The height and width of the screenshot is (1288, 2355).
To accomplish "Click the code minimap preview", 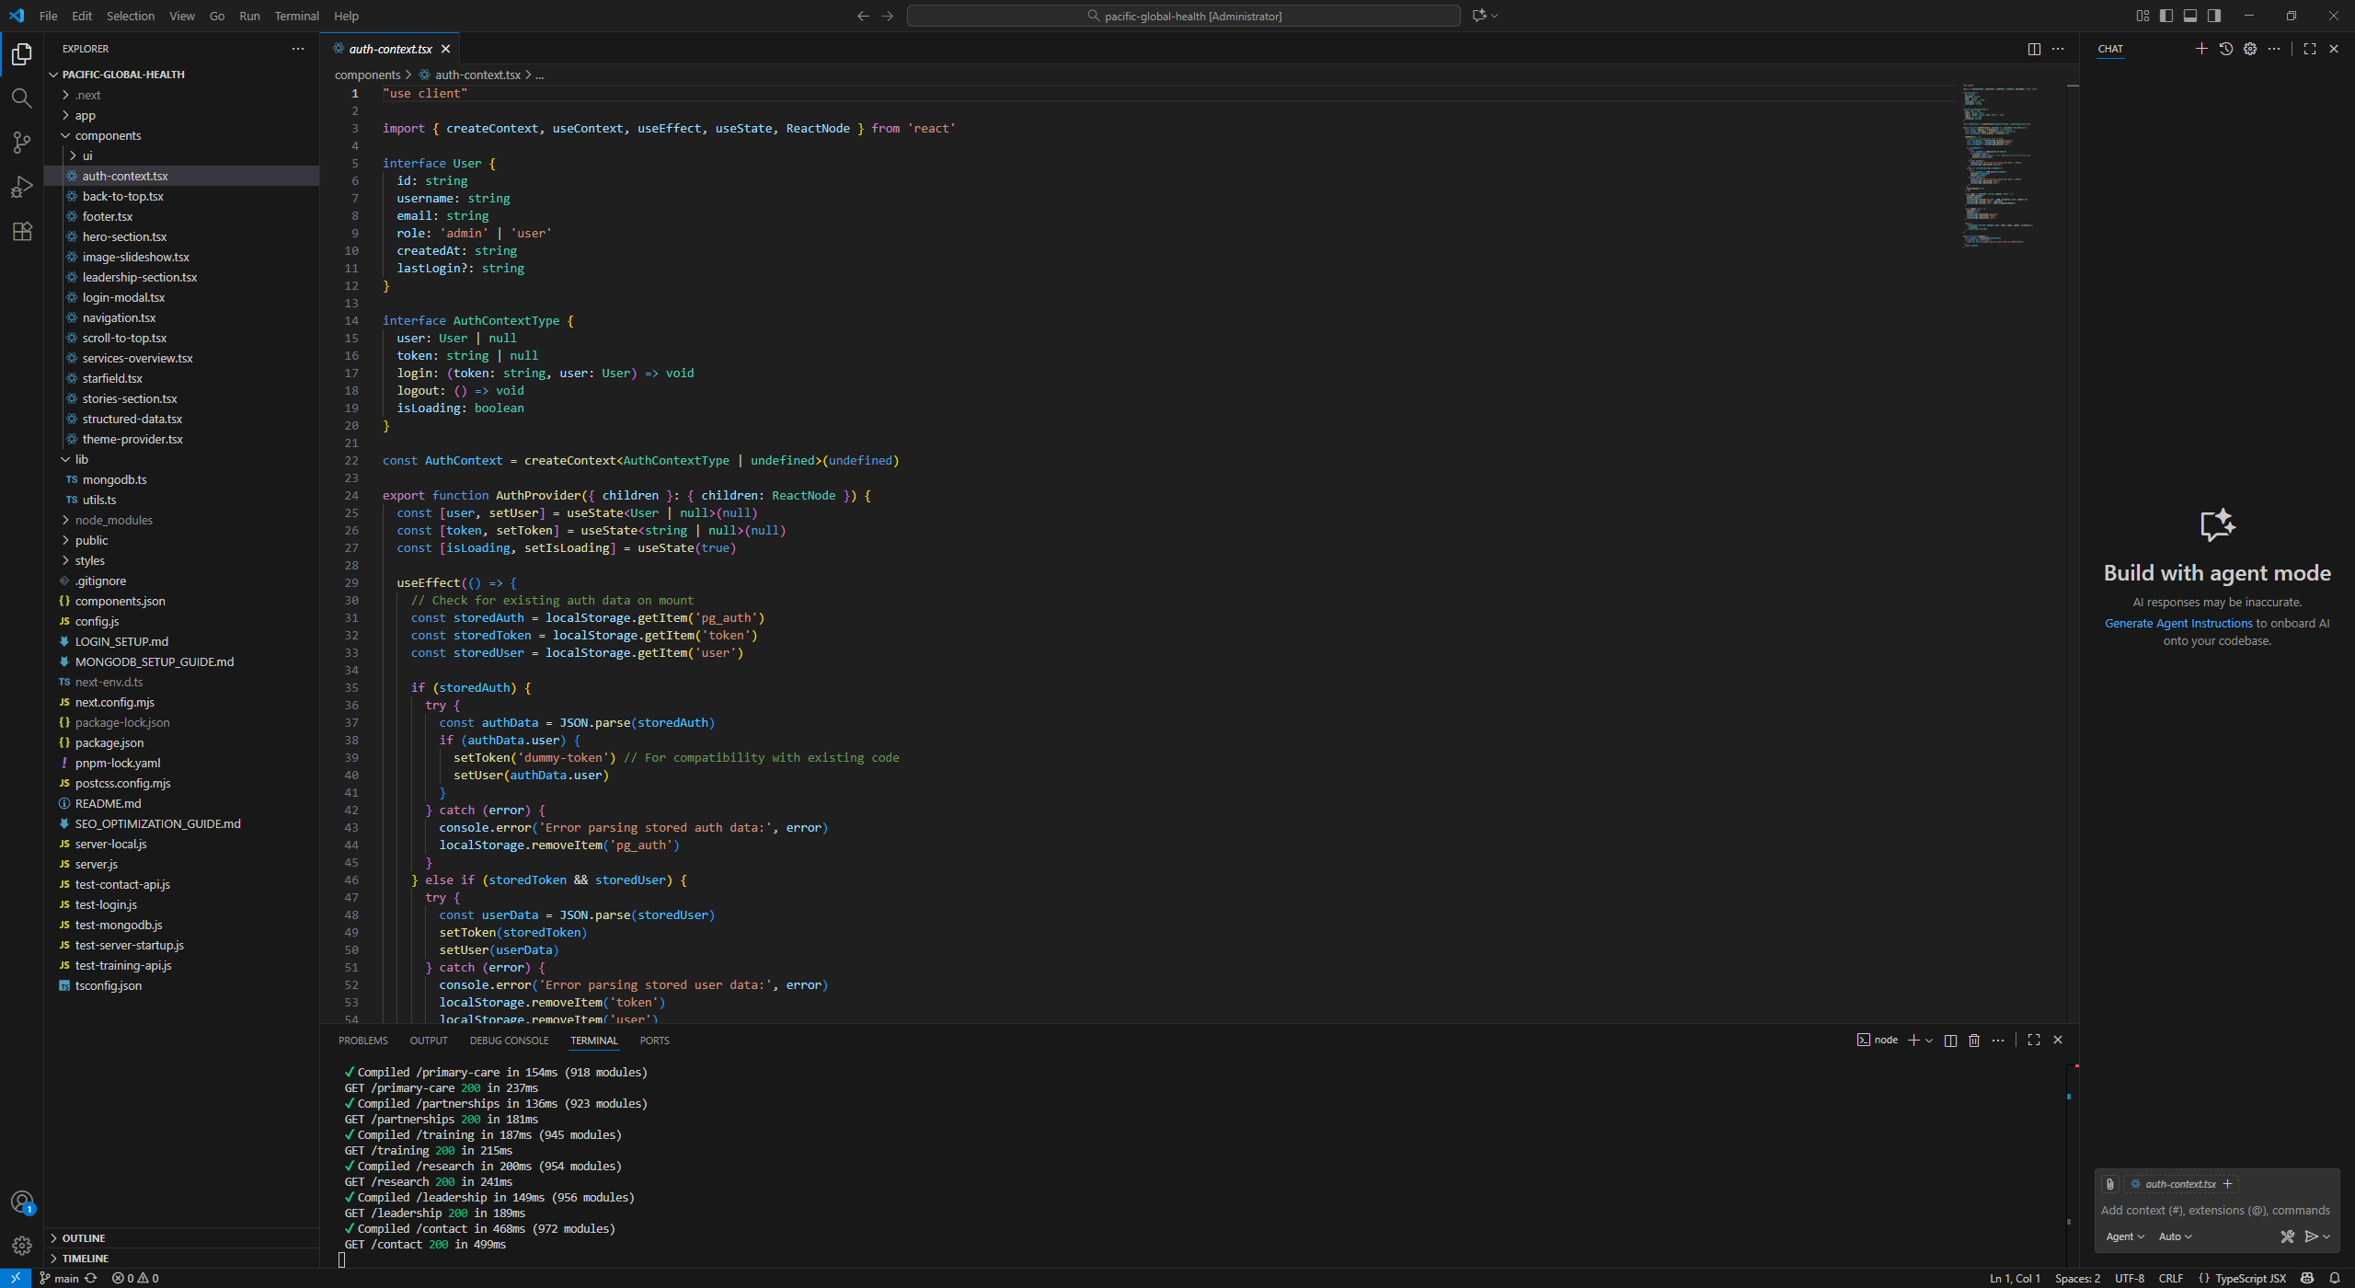I will 1996,166.
